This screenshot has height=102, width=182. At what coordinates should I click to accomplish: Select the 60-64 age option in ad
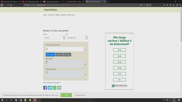pos(119,62)
